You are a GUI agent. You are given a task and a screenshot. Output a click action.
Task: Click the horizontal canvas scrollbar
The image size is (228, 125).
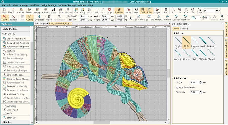pos(101,123)
